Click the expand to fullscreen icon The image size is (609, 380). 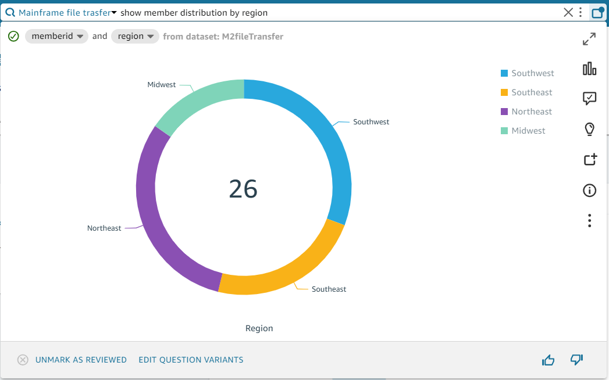(589, 39)
